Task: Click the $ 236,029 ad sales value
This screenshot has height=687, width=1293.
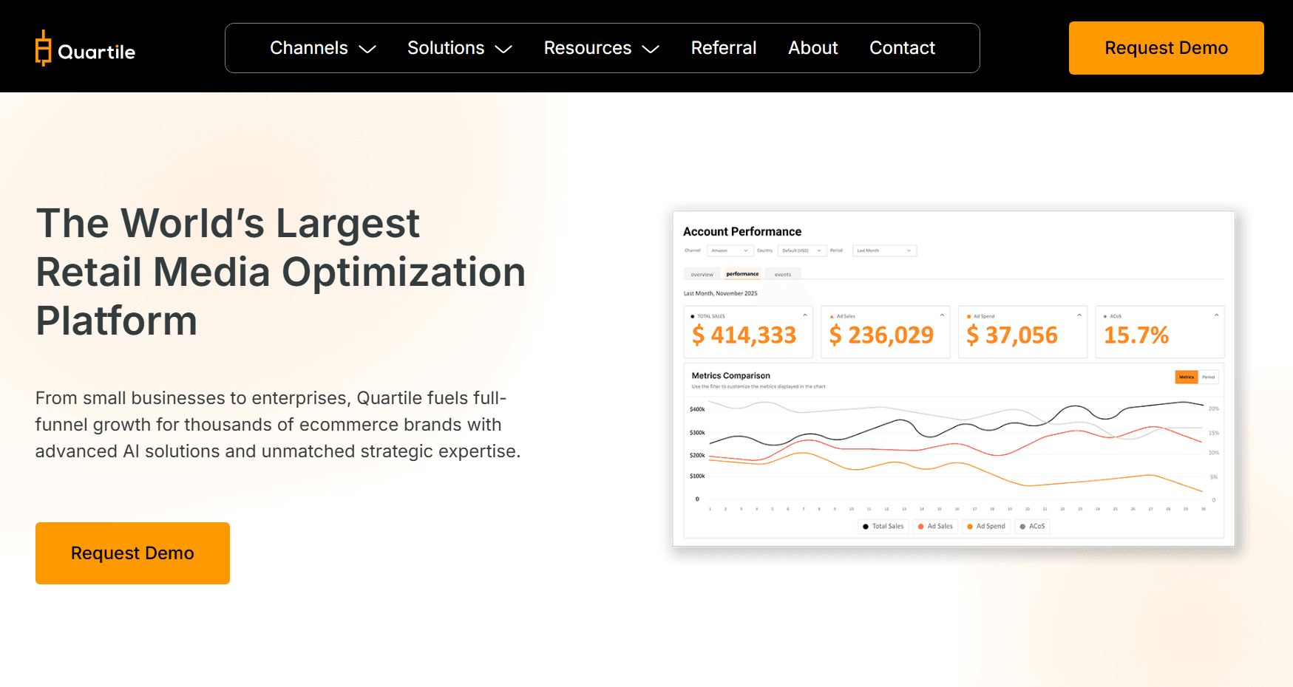Action: pyautogui.click(x=881, y=335)
